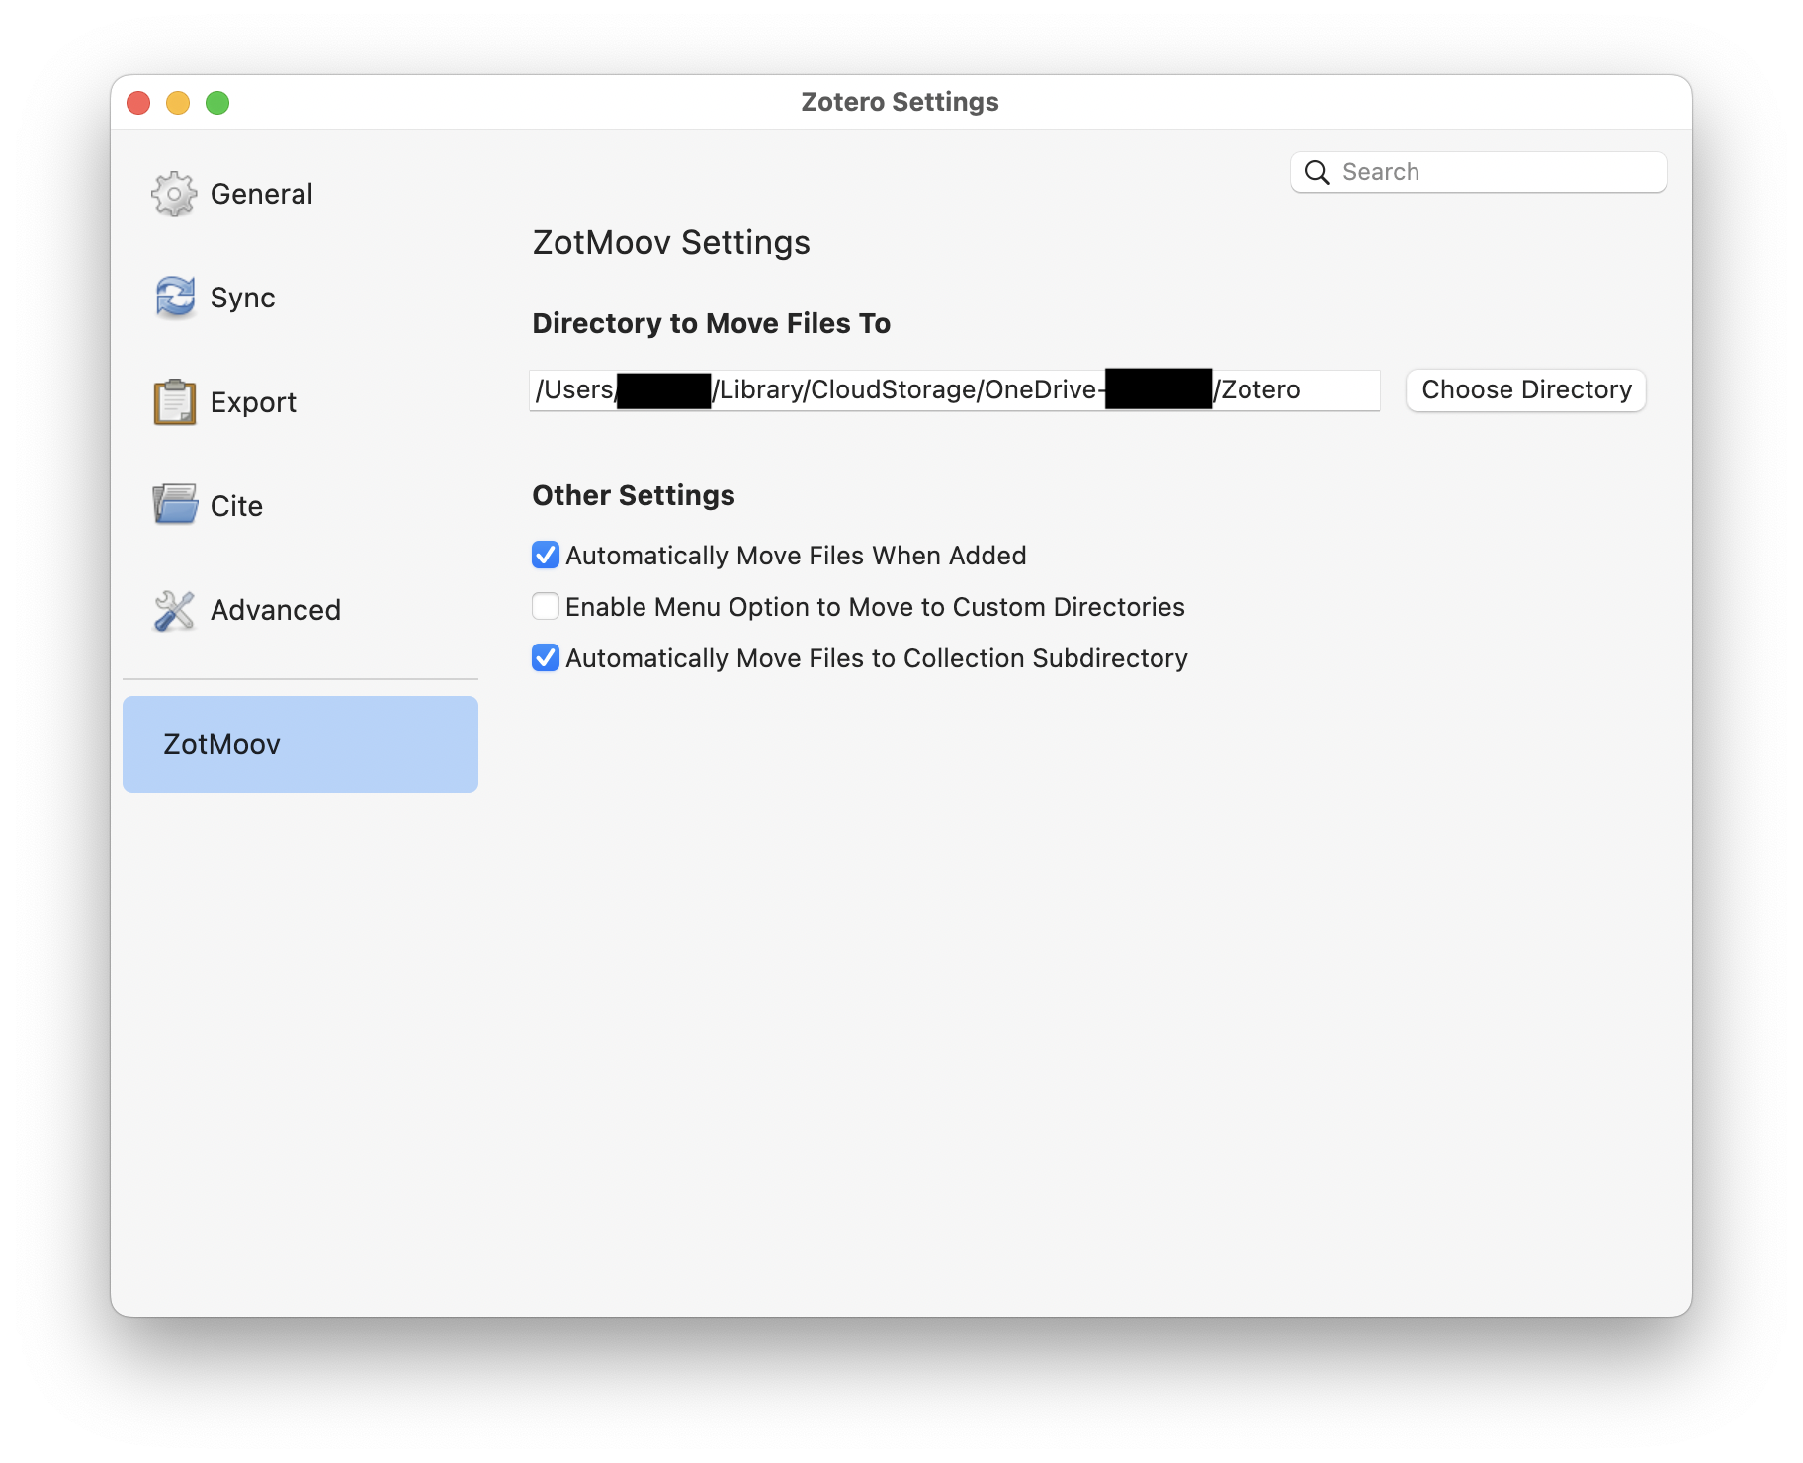Open the Advanced label in sidebar
This screenshot has width=1803, height=1463.
pos(276,610)
